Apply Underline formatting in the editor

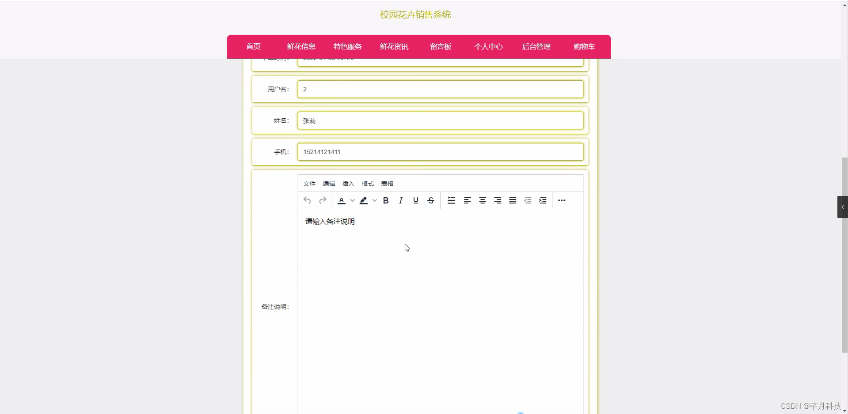tap(415, 200)
